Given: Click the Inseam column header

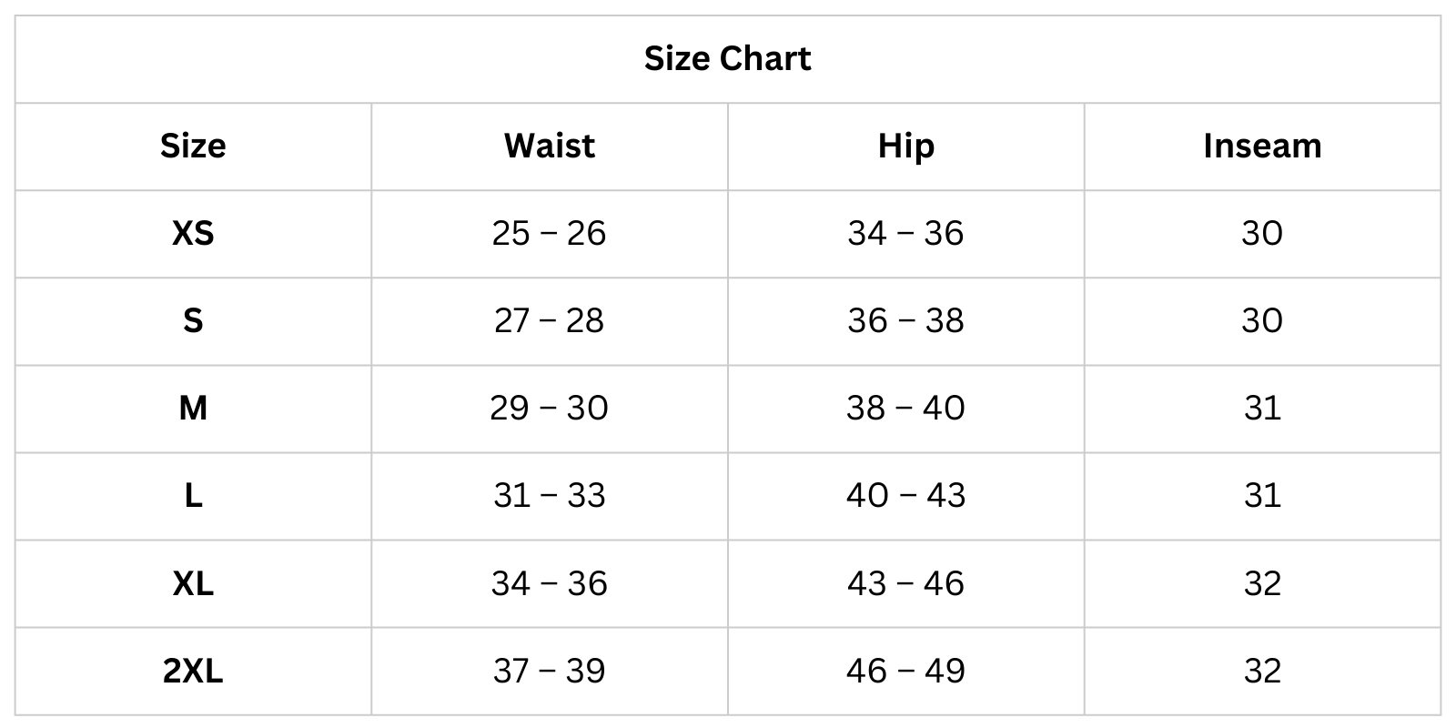Looking at the screenshot, I should tap(1262, 147).
